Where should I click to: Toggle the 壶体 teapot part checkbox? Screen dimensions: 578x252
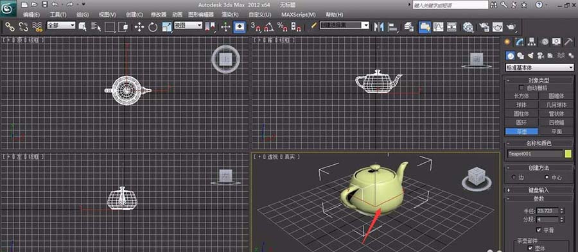tap(531, 248)
